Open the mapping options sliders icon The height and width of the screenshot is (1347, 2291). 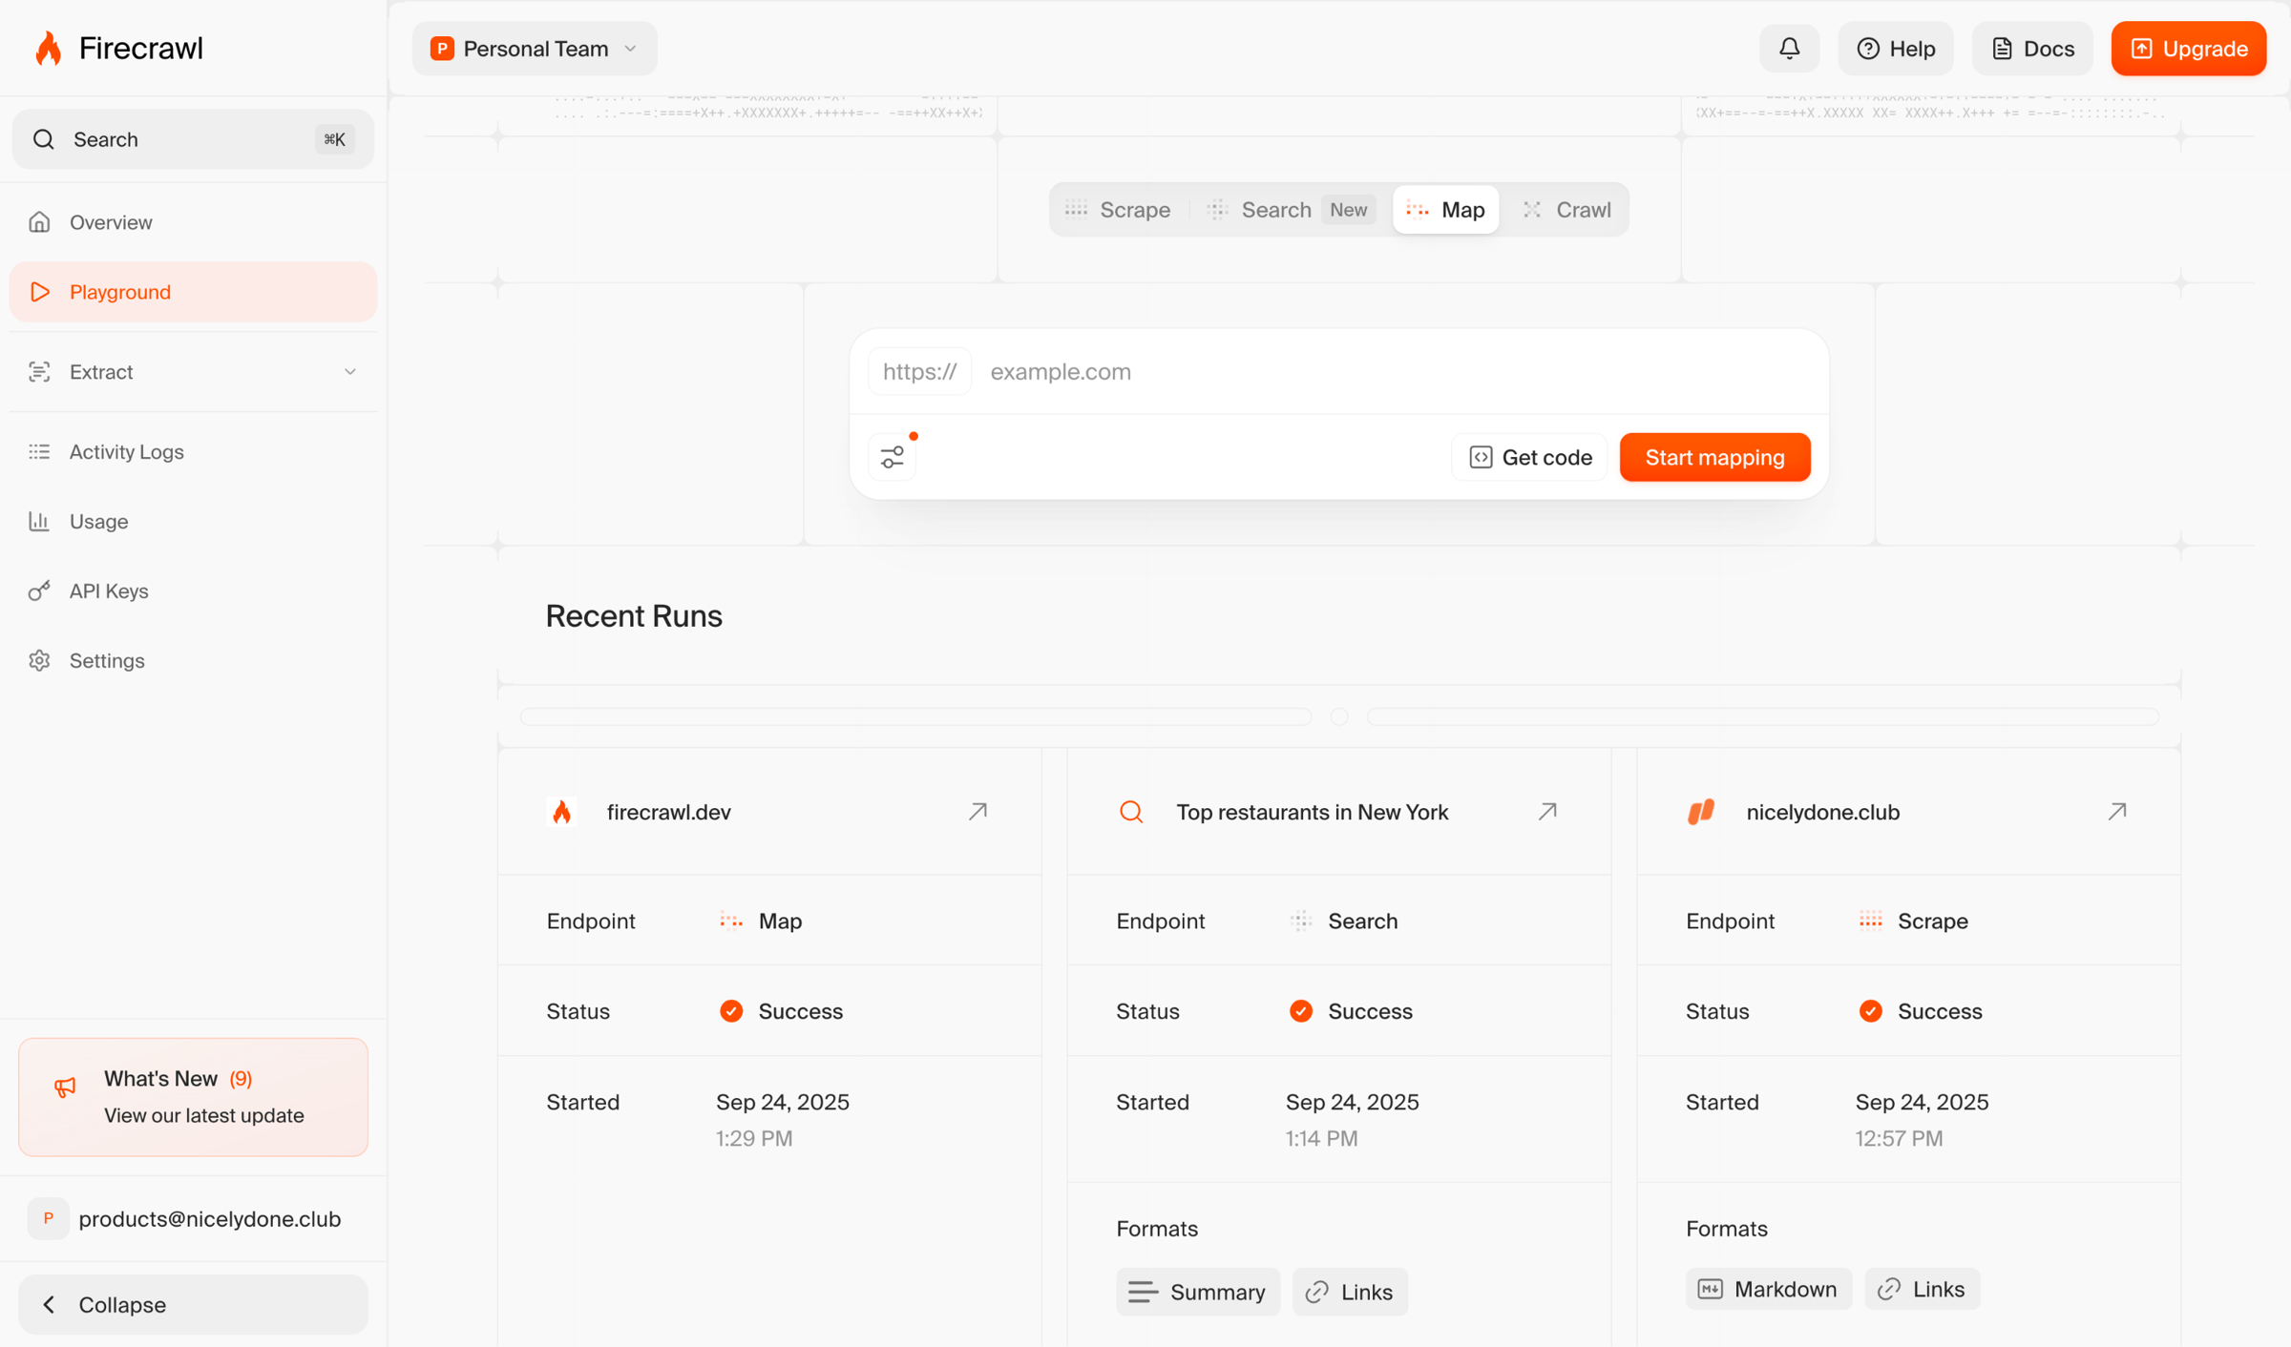[x=892, y=458]
